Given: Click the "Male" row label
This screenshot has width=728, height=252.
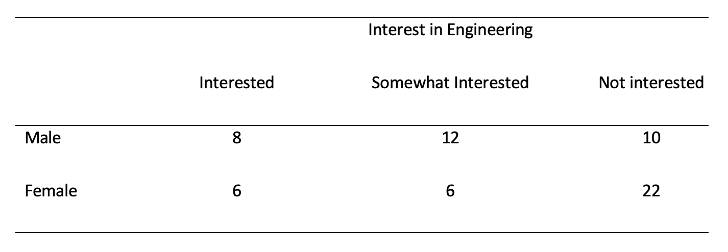Looking at the screenshot, I should pos(42,138).
